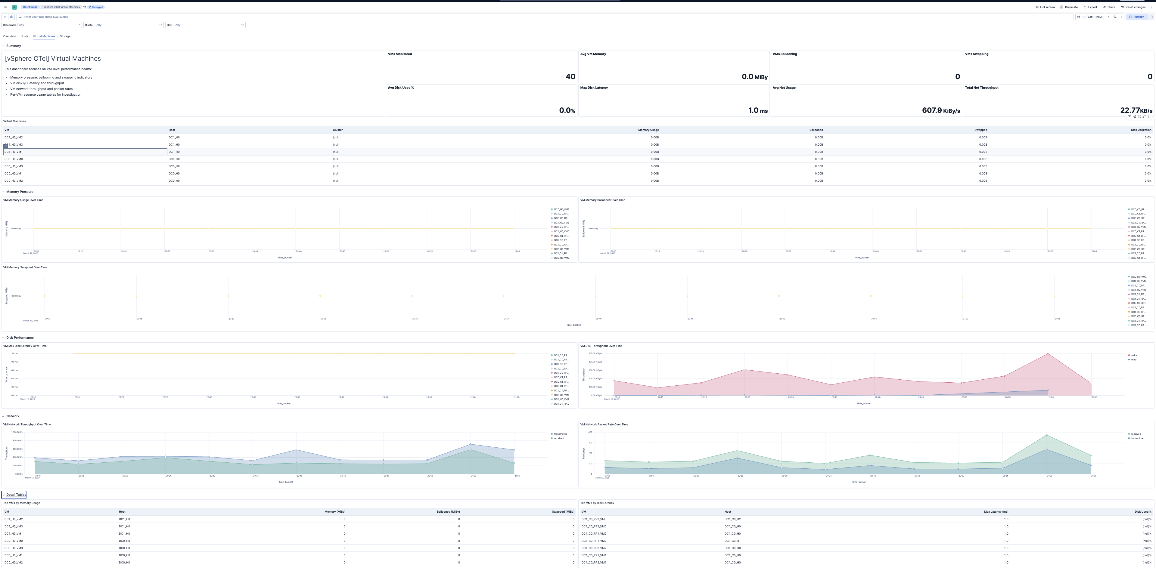The width and height of the screenshot is (1156, 568).
Task: Click the zoom-out magnifier in time navigation
Action: (x=1115, y=17)
